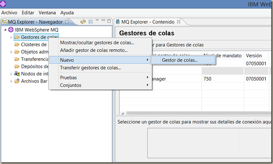Viewport: 273px width, 164px height.
Task: Click the refresh icon in Navegador toolbar
Action: tap(83, 22)
